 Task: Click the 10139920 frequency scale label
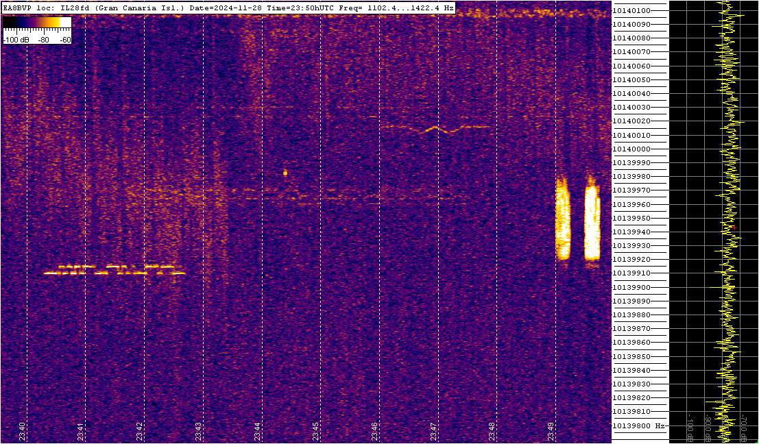pos(631,259)
